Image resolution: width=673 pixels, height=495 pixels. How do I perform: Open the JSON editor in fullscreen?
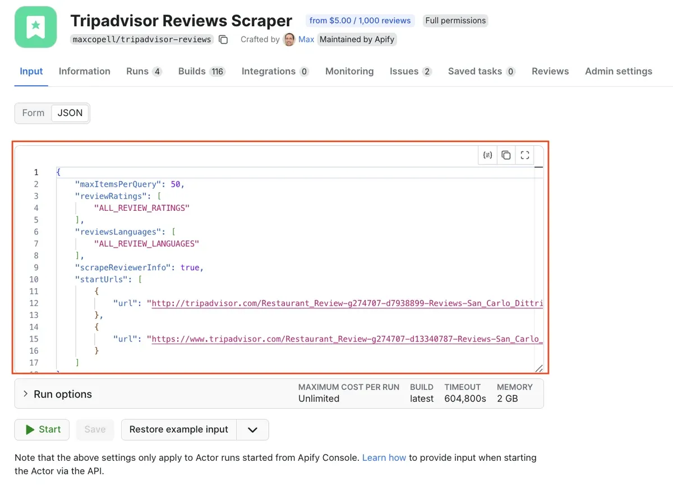pyautogui.click(x=525, y=155)
